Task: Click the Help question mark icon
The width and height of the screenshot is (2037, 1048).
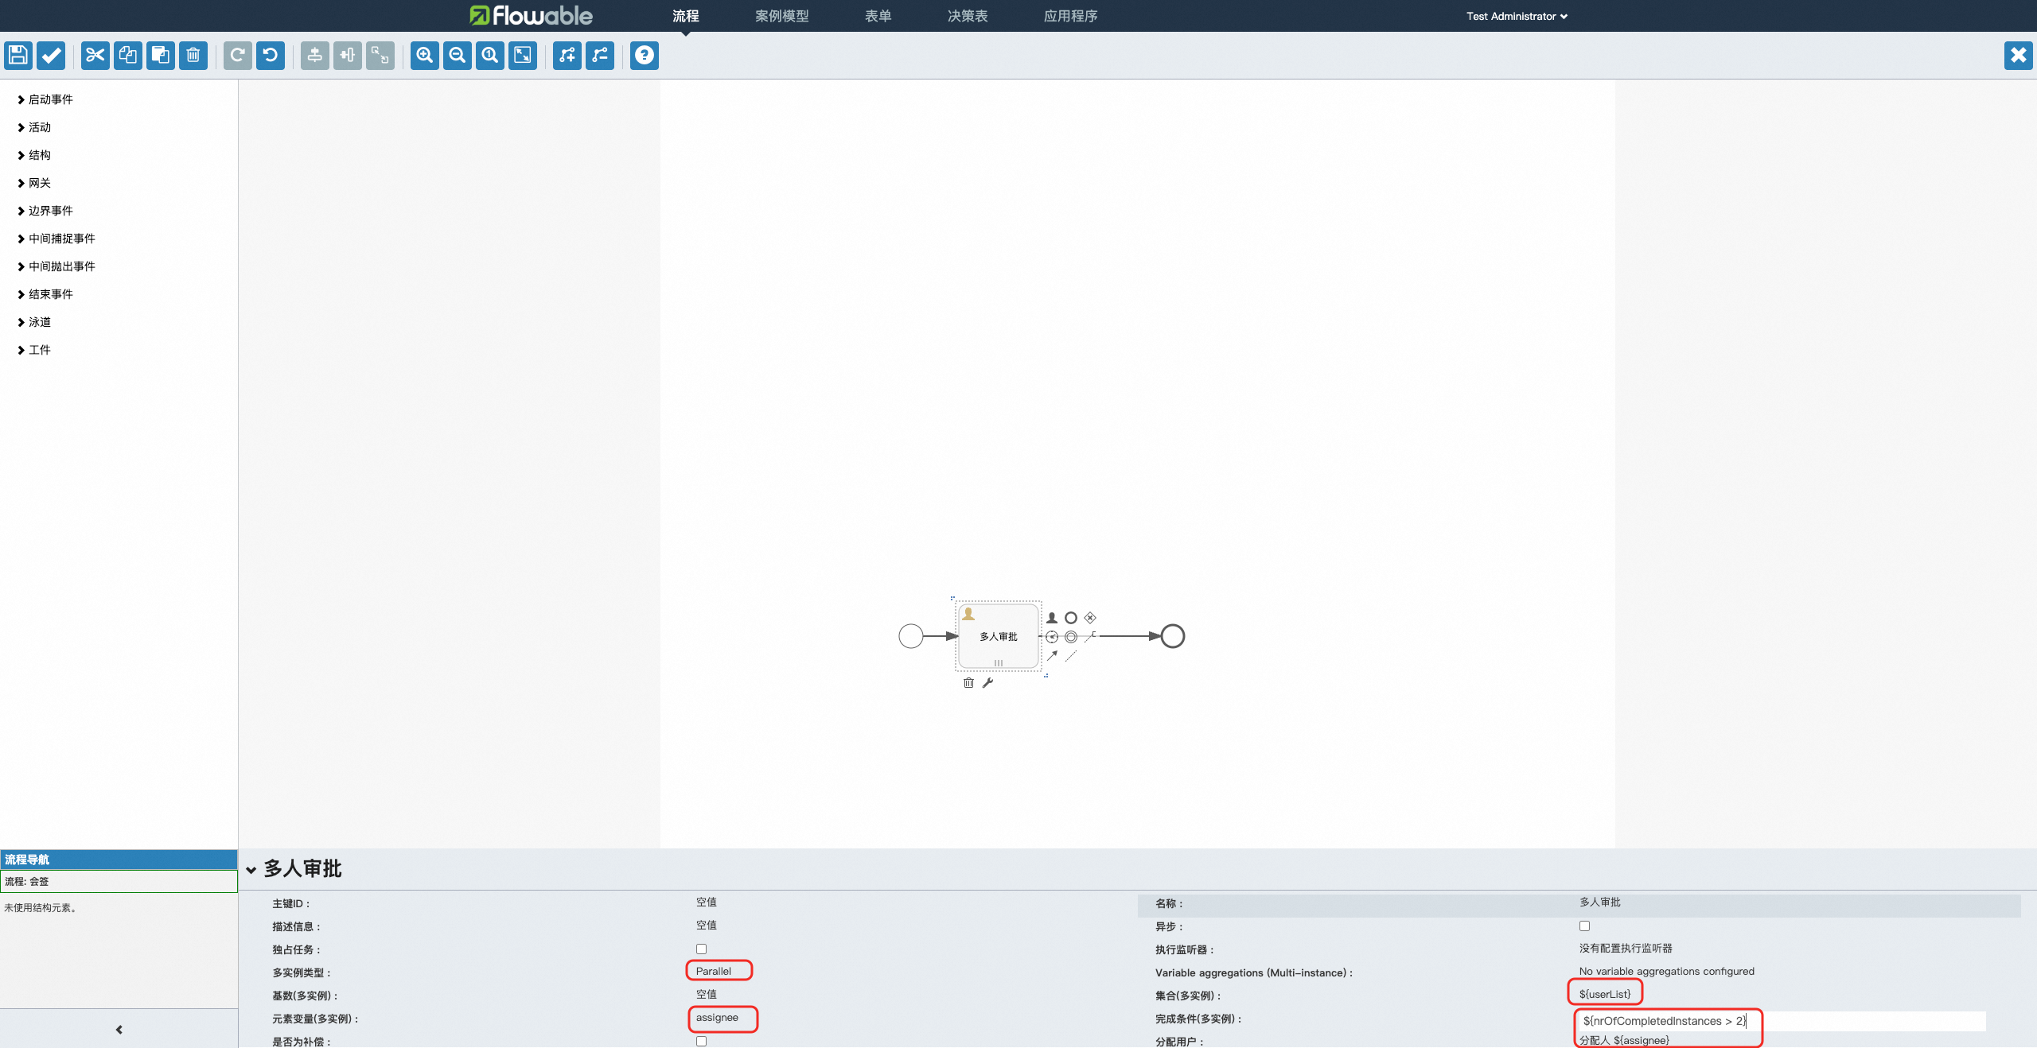Action: coord(645,55)
